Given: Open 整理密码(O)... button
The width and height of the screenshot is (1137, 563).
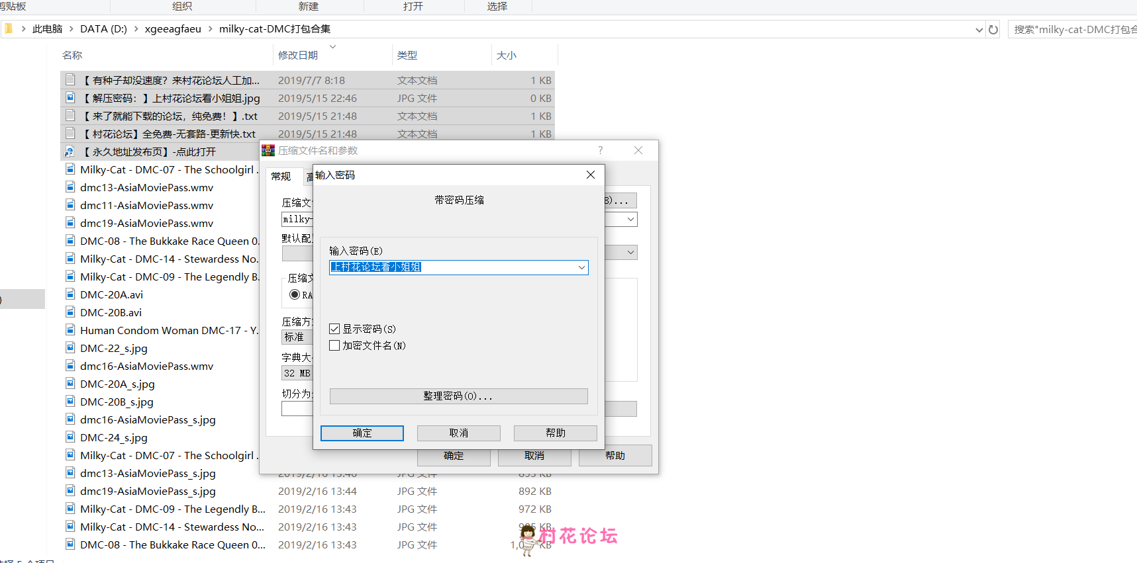Looking at the screenshot, I should (x=458, y=396).
